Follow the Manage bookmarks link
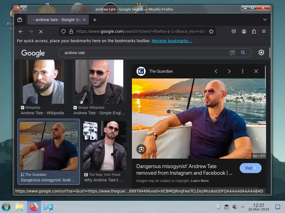The width and height of the screenshot is (285, 213). point(172,41)
